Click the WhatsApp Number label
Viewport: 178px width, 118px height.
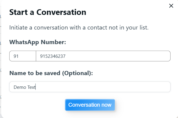point(38,42)
